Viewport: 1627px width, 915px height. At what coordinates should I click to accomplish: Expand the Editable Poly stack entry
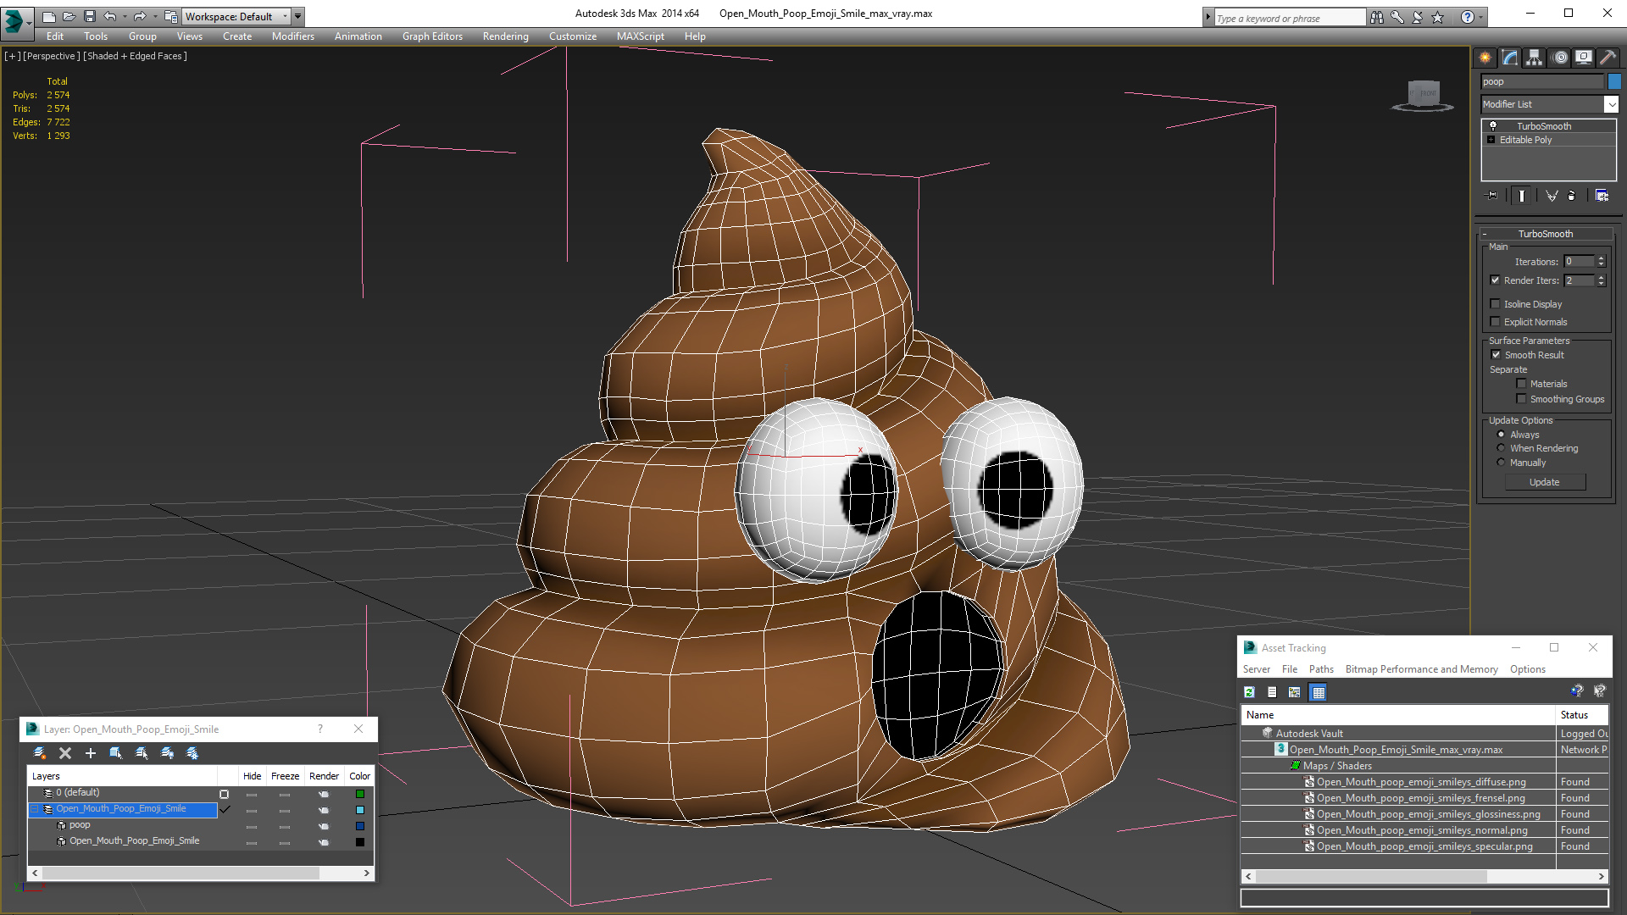1491,140
